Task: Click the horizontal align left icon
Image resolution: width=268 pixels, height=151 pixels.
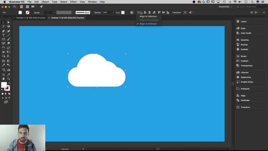Action: (x=145, y=12)
